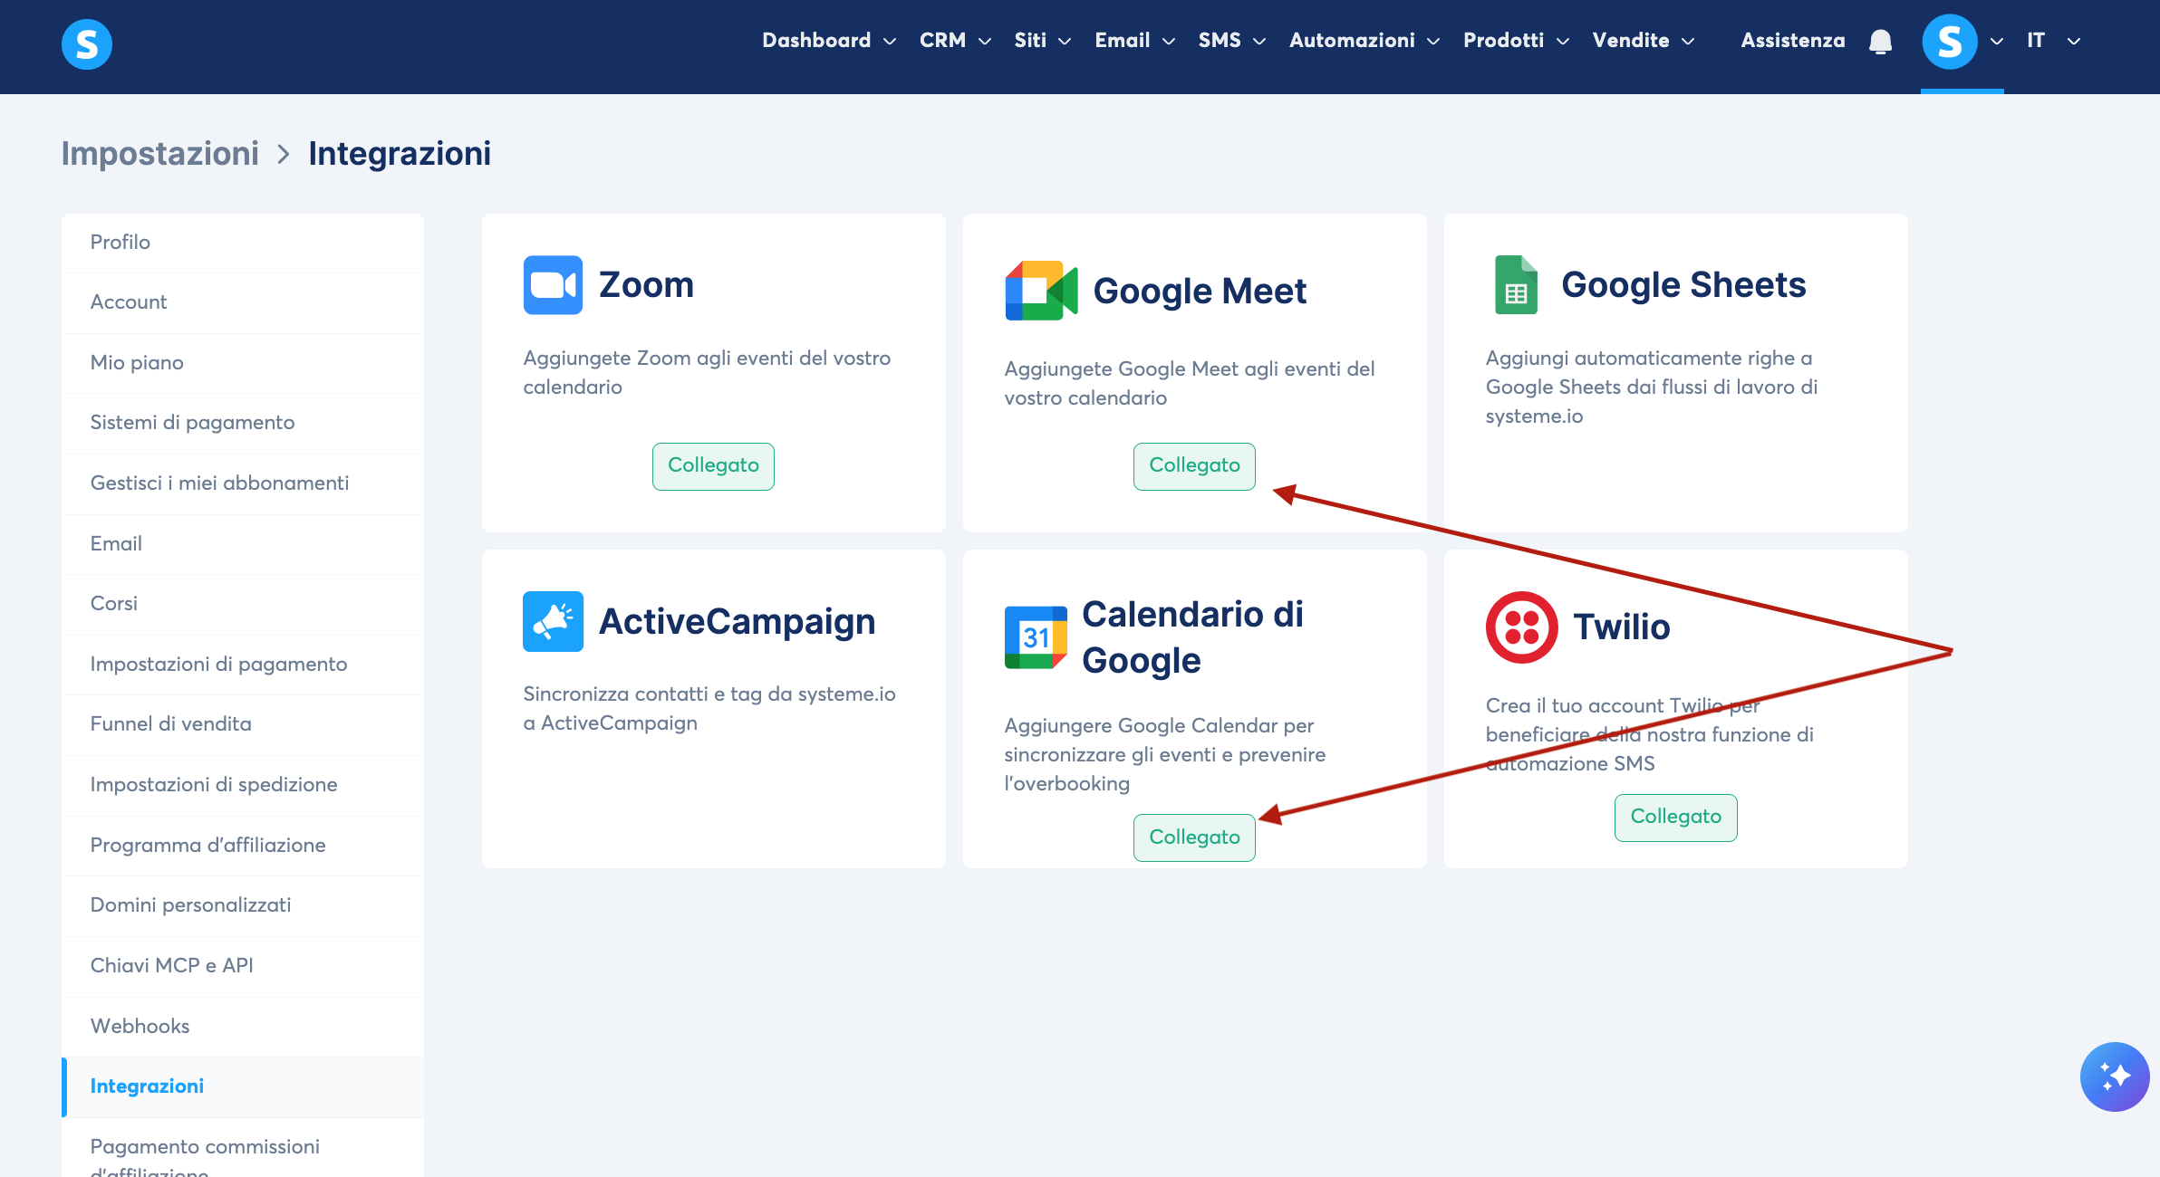Expand the Dashboard menu
Screen dimensions: 2160x1177
point(829,41)
